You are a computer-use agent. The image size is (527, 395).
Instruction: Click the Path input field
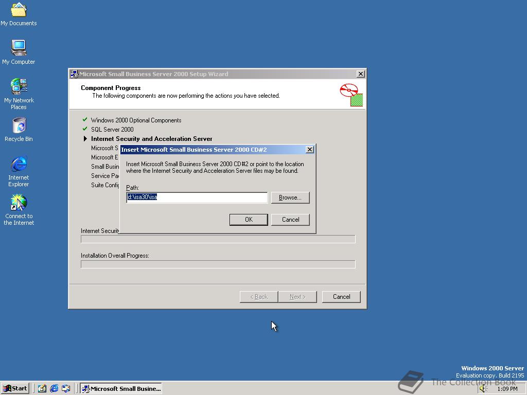click(x=197, y=197)
